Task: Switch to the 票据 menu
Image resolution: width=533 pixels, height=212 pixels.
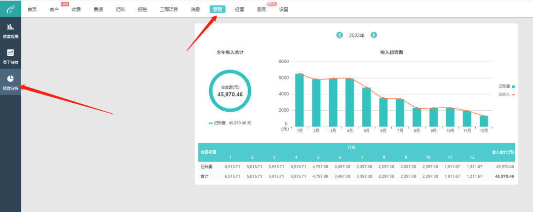Action: (98, 9)
